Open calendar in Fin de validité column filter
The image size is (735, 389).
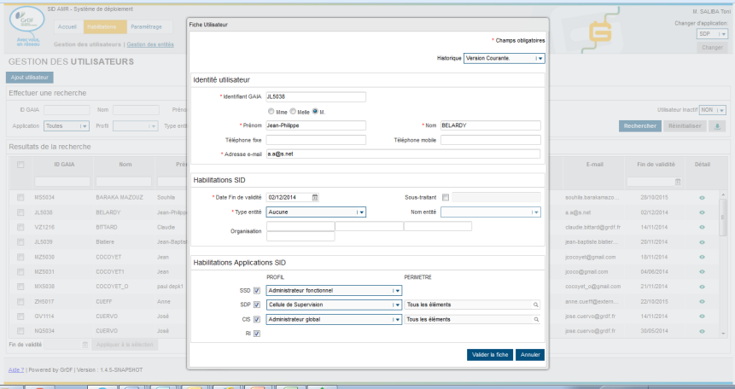(x=677, y=182)
